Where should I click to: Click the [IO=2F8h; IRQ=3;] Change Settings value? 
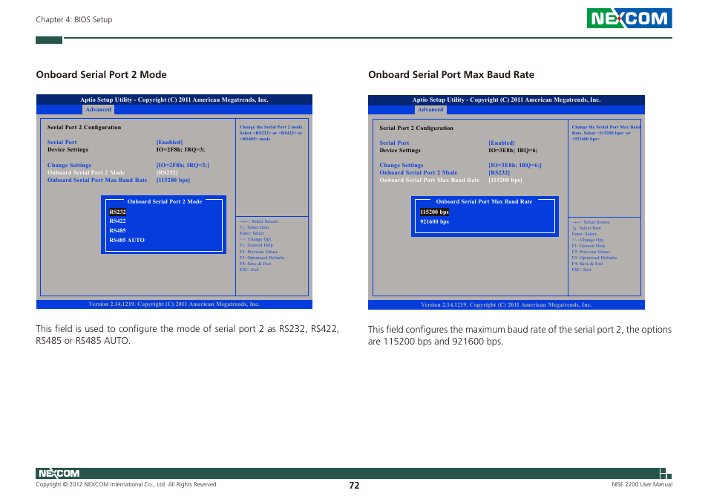pyautogui.click(x=183, y=166)
